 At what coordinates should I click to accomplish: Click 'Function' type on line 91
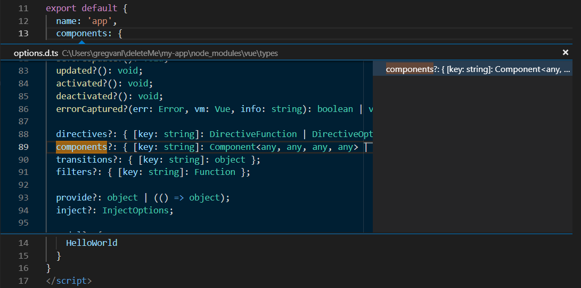(215, 172)
